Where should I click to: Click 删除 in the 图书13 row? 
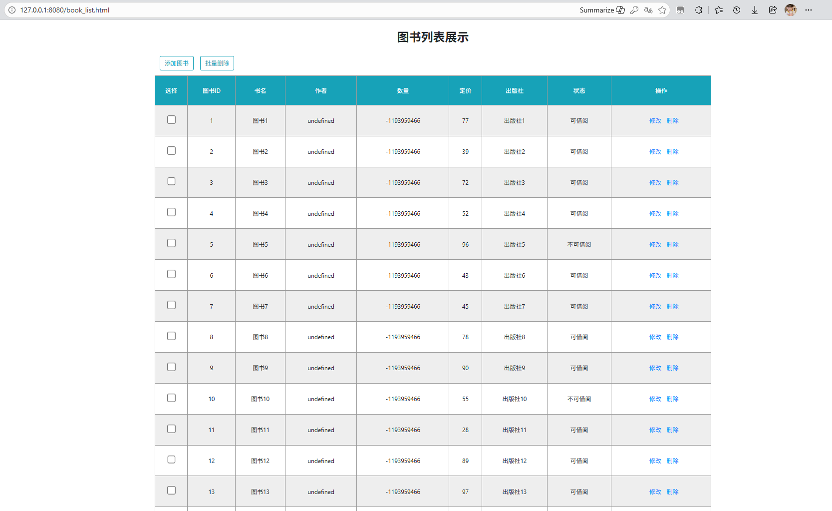pos(672,492)
